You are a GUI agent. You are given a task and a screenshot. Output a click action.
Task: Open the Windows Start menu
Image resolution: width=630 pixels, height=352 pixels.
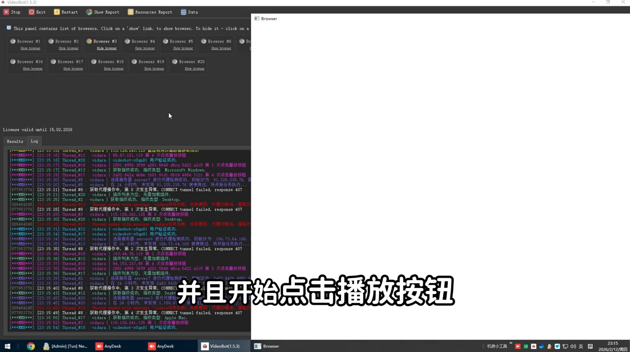point(7,346)
